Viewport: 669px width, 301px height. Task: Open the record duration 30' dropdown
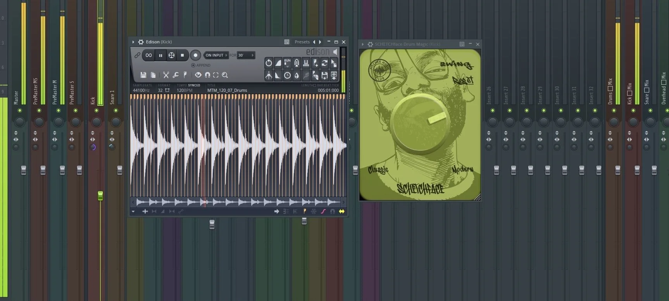click(x=246, y=55)
